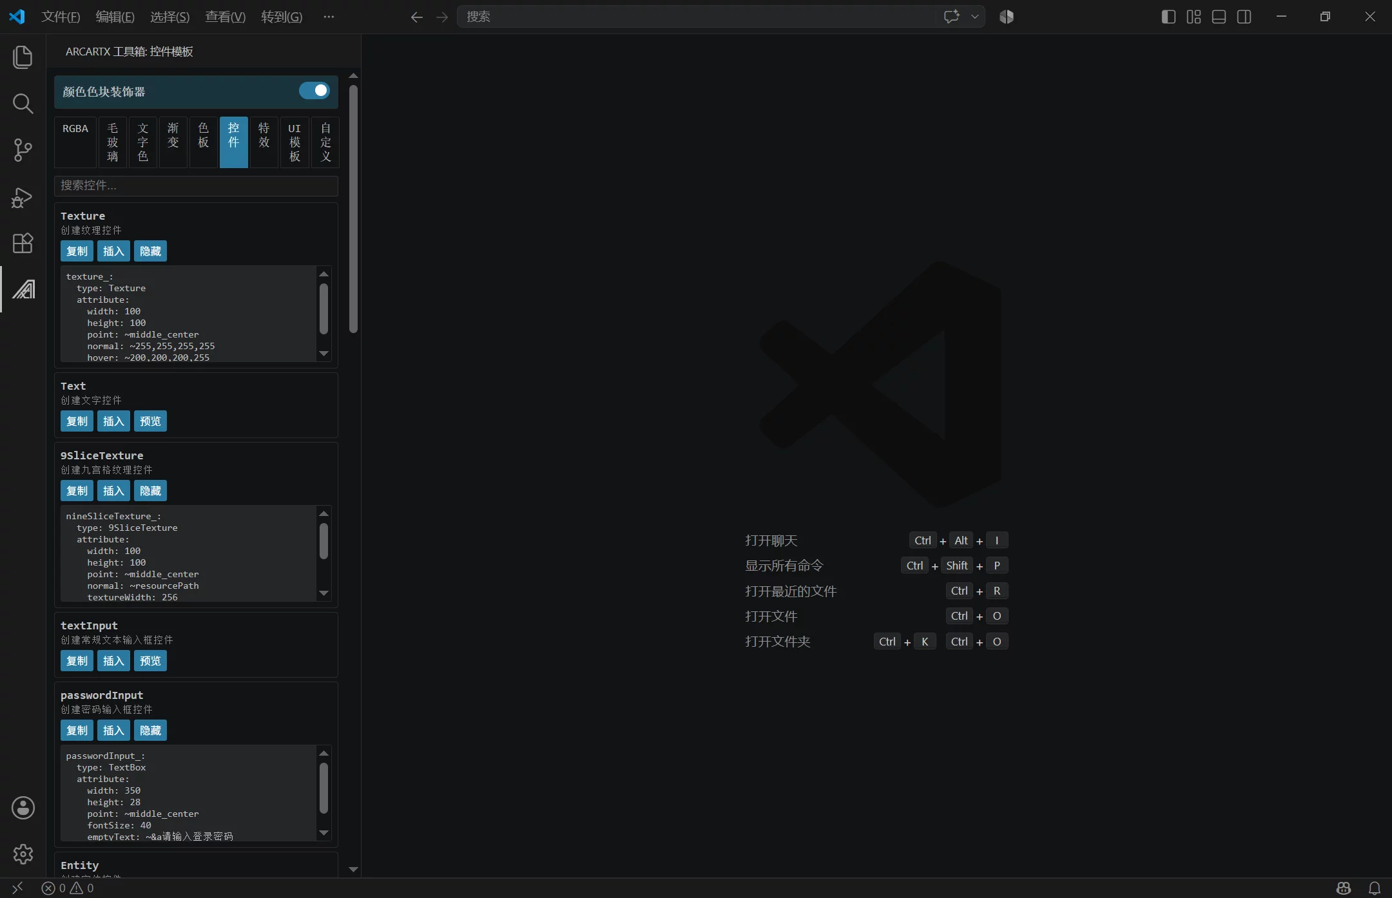Click the Copilot icon next to search
1392x898 pixels.
[1007, 17]
